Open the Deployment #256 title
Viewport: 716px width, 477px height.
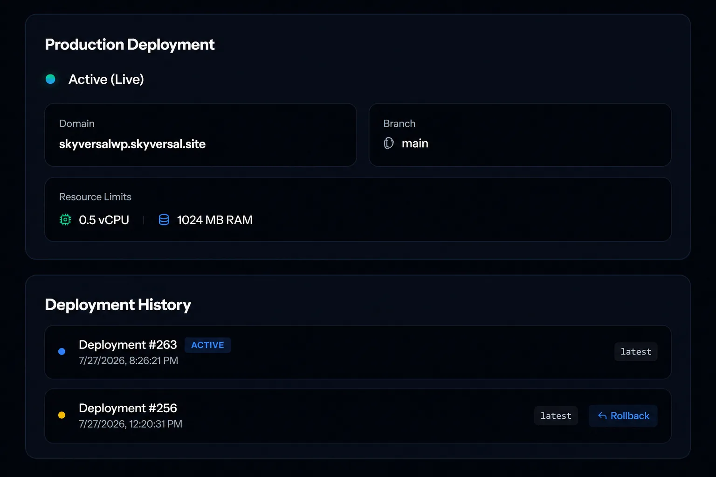pyautogui.click(x=128, y=408)
